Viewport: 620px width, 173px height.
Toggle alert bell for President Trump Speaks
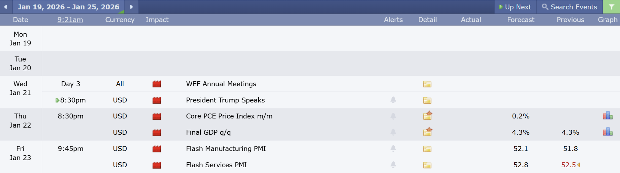[393, 100]
